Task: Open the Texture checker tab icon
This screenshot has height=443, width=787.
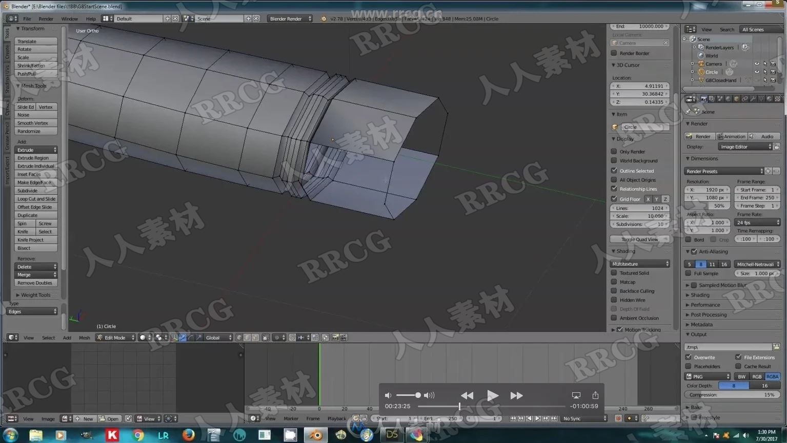Action: pyautogui.click(x=778, y=99)
